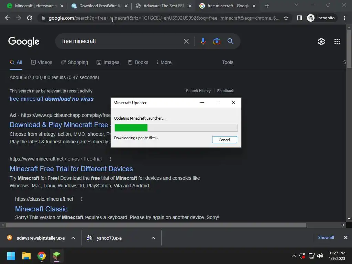Image resolution: width=352 pixels, height=264 pixels.
Task: Switch to Download FrostWire tab
Action: coord(99,6)
